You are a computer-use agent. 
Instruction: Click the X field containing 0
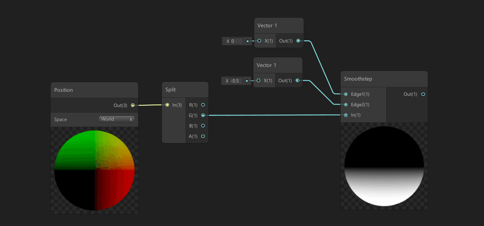pyautogui.click(x=237, y=41)
